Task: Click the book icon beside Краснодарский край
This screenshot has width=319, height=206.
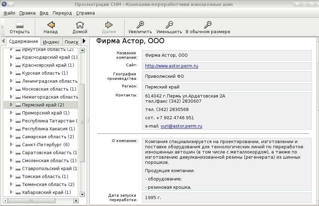Action: [18, 57]
